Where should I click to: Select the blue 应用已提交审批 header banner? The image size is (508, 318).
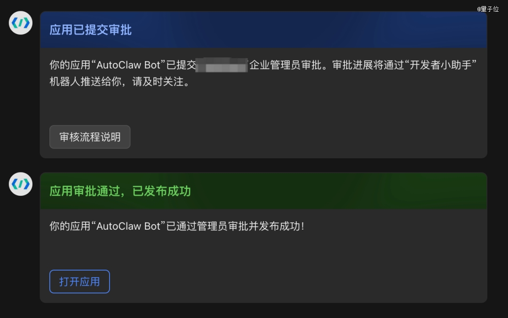tap(263, 30)
